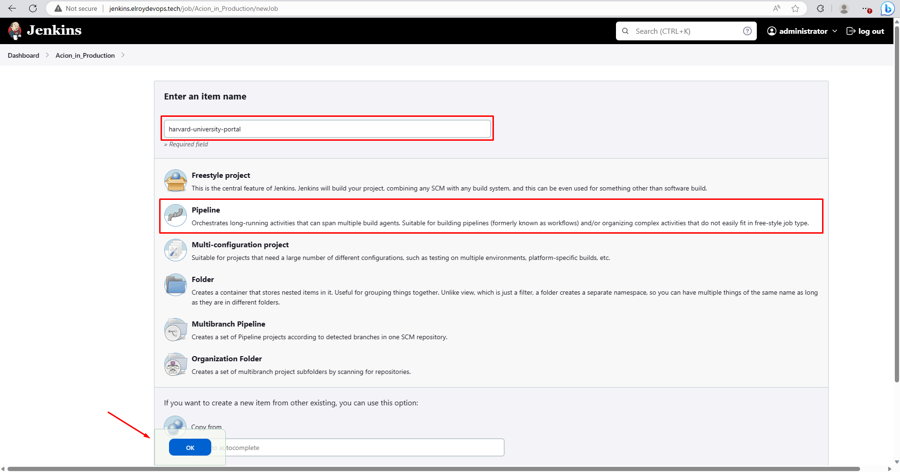The height and width of the screenshot is (472, 900).
Task: Open the browser profile avatar
Action: pos(844,8)
